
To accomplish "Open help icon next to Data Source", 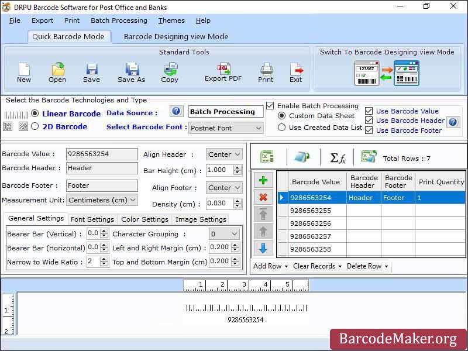I will click(x=176, y=111).
